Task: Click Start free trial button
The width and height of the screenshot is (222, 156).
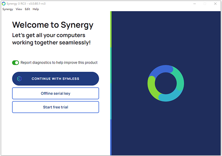Action: click(55, 107)
